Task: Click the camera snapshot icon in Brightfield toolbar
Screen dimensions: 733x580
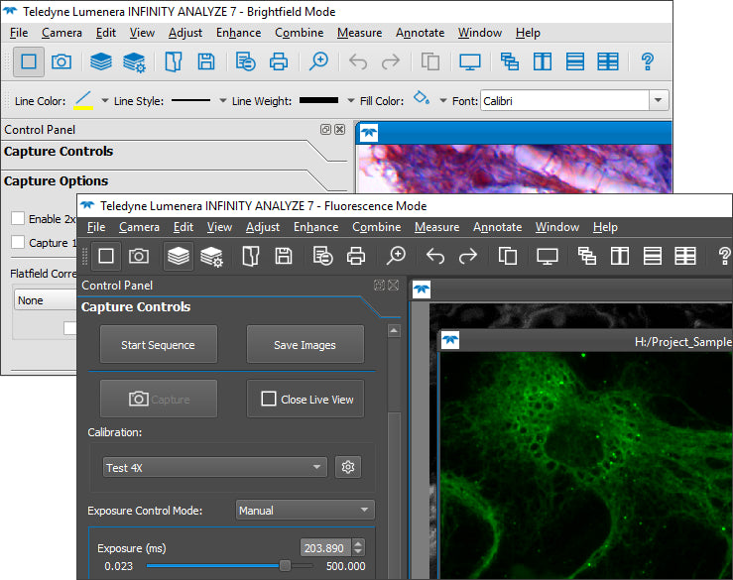Action: click(x=61, y=61)
